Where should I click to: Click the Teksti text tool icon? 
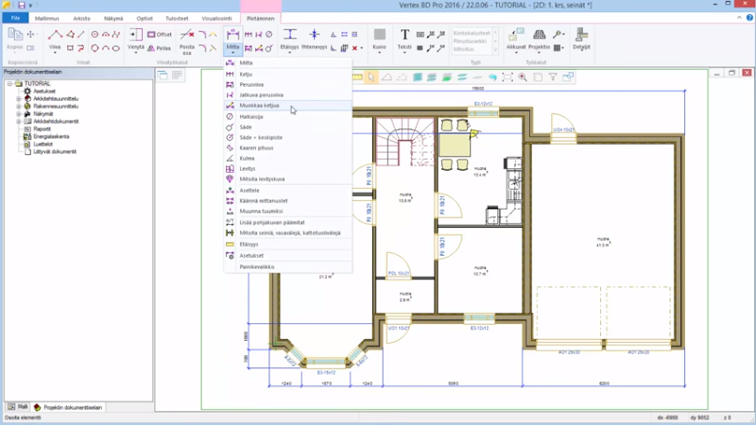[x=404, y=35]
